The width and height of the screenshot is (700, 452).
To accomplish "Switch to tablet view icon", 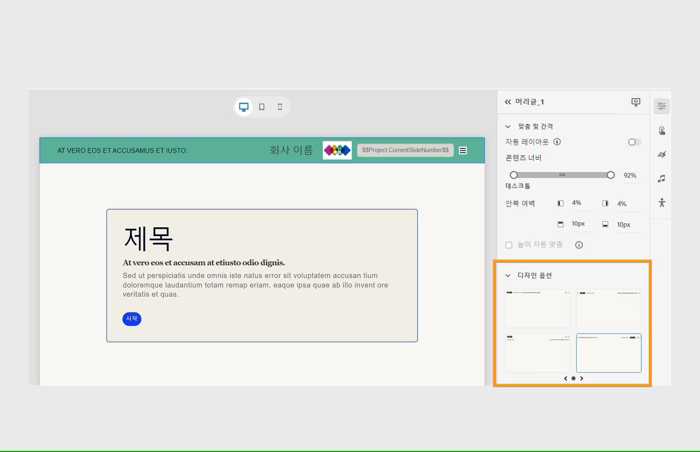I will (x=262, y=106).
